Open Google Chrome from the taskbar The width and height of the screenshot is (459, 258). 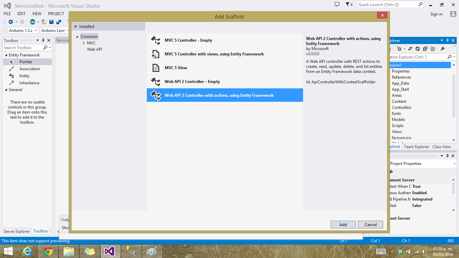pos(48,251)
